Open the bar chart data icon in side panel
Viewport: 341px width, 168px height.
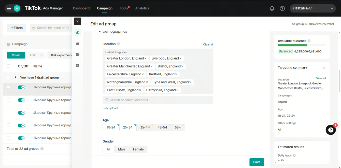tap(78, 44)
